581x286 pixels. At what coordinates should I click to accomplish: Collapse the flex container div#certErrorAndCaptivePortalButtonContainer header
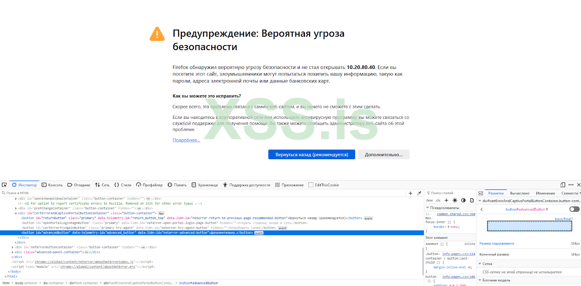(480, 201)
